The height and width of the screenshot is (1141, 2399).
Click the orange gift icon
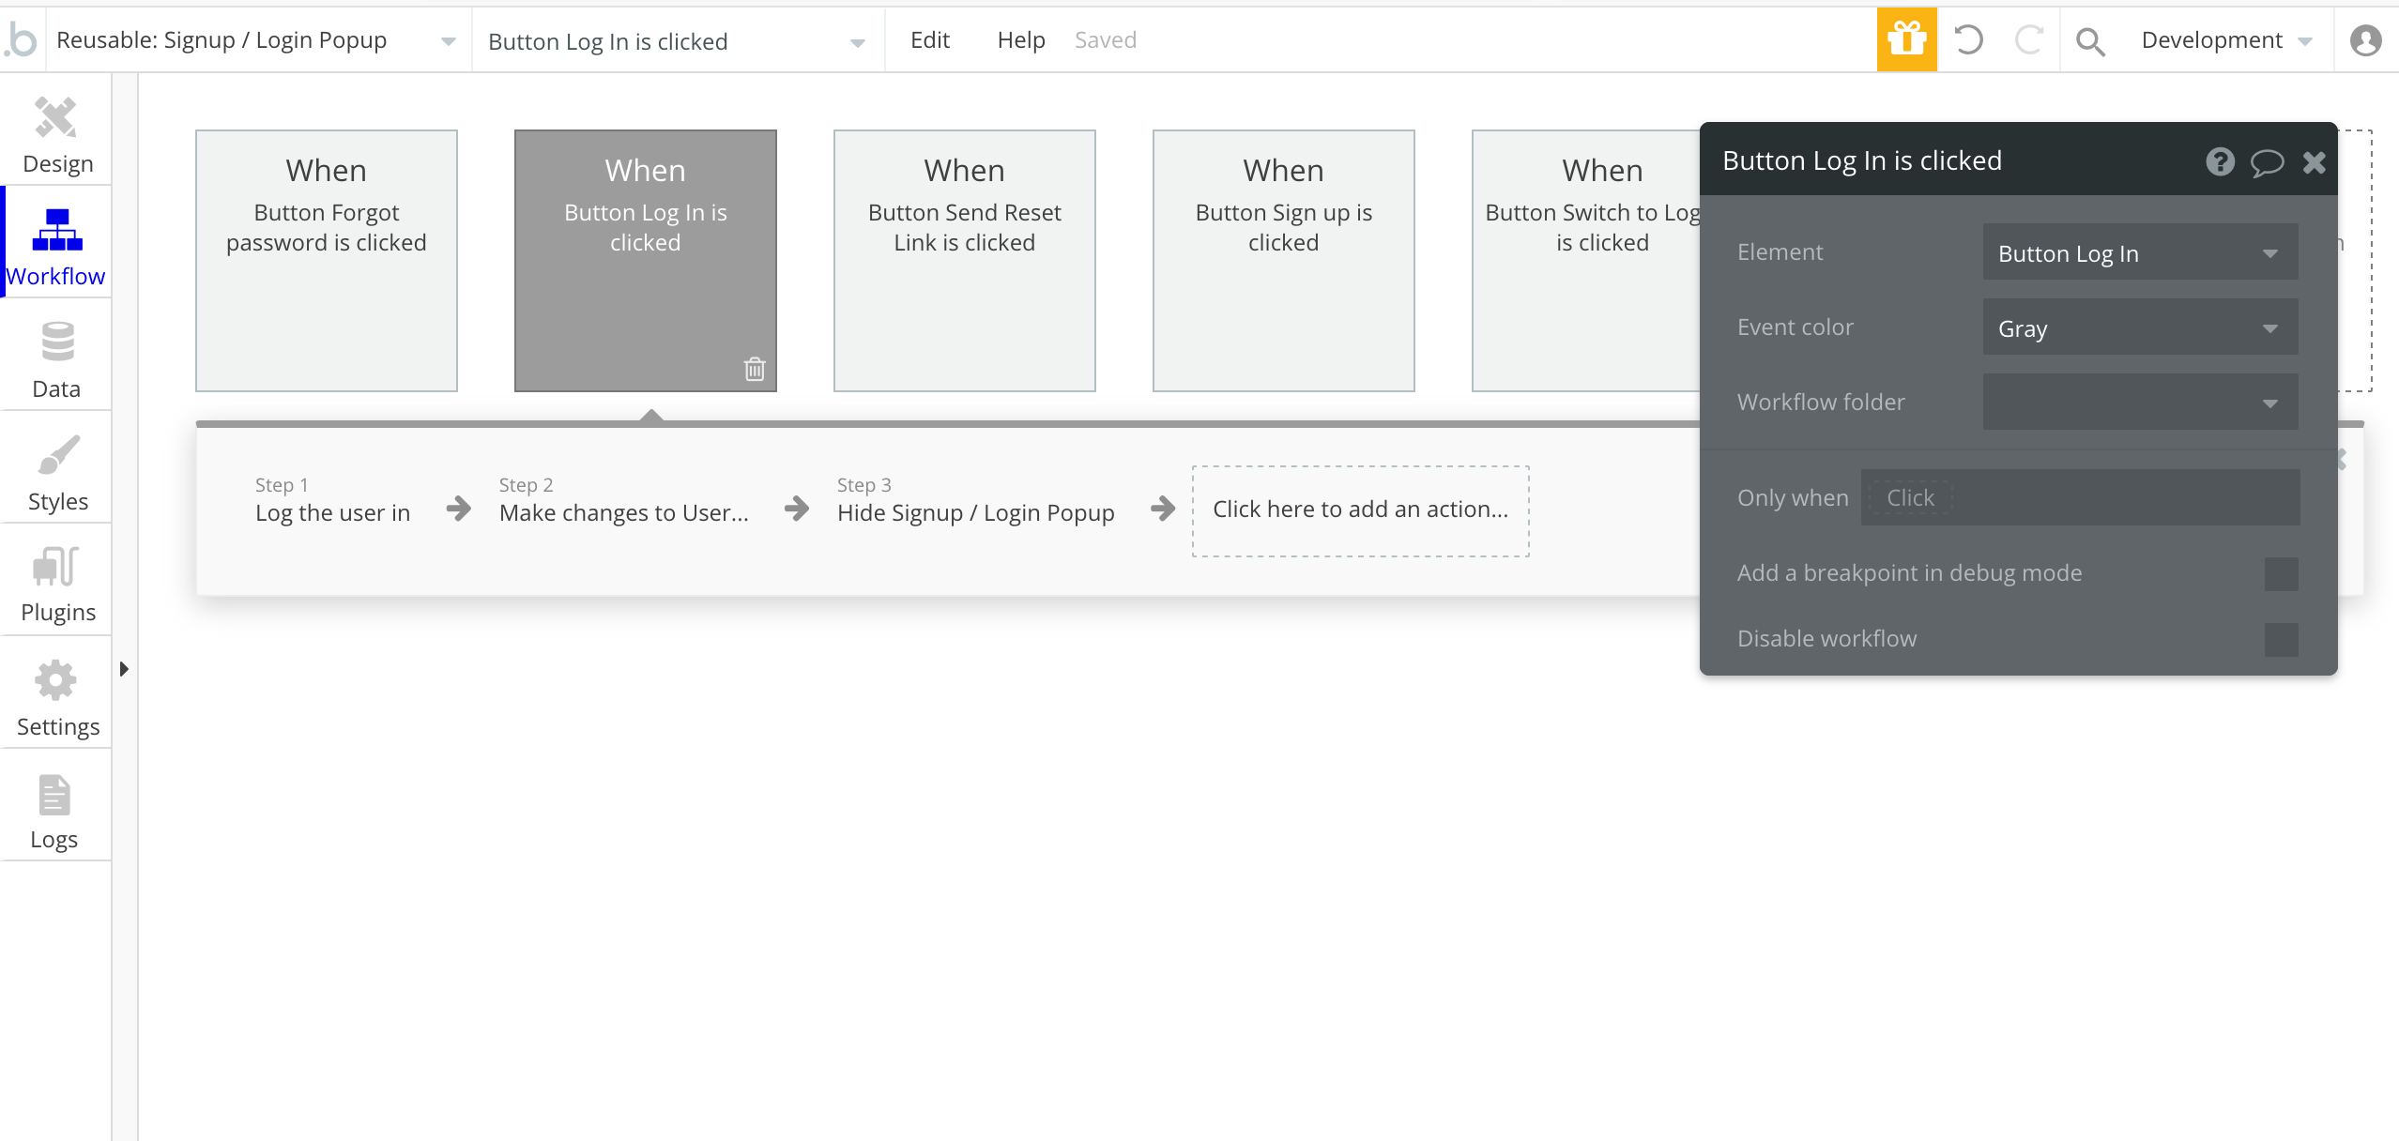[1906, 40]
